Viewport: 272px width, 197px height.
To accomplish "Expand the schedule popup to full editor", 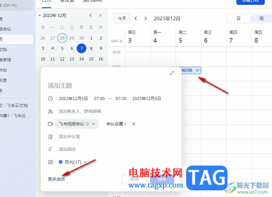I will tap(172, 73).
